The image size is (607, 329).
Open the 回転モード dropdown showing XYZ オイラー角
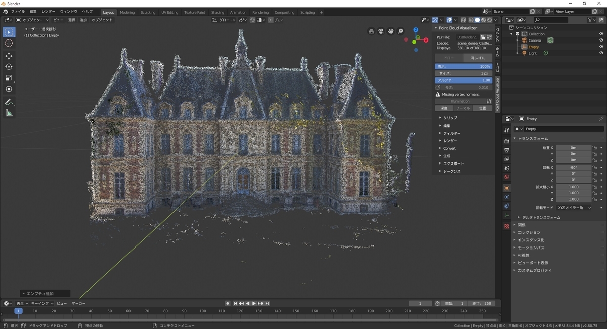tap(574, 207)
